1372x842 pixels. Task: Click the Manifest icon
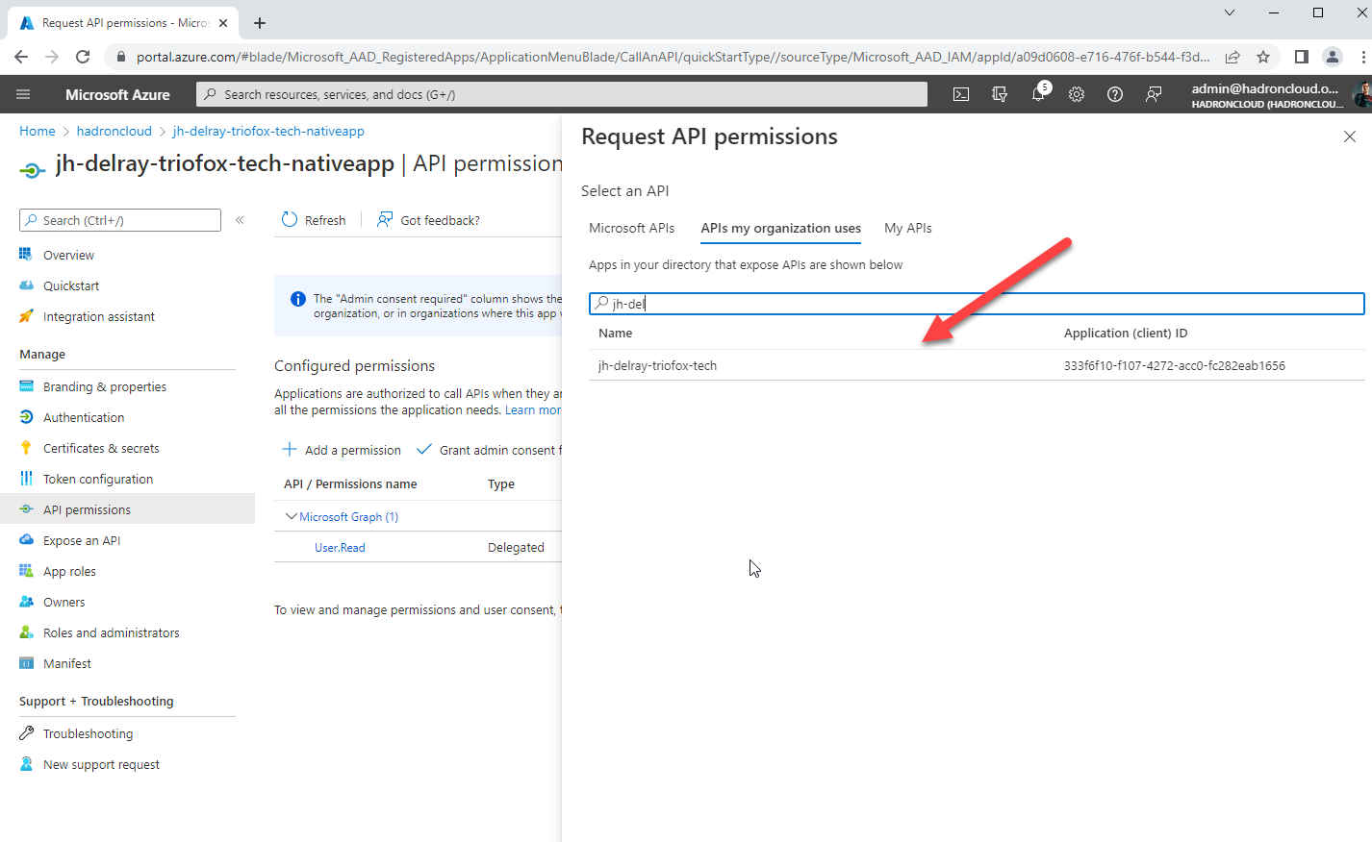pyautogui.click(x=26, y=663)
